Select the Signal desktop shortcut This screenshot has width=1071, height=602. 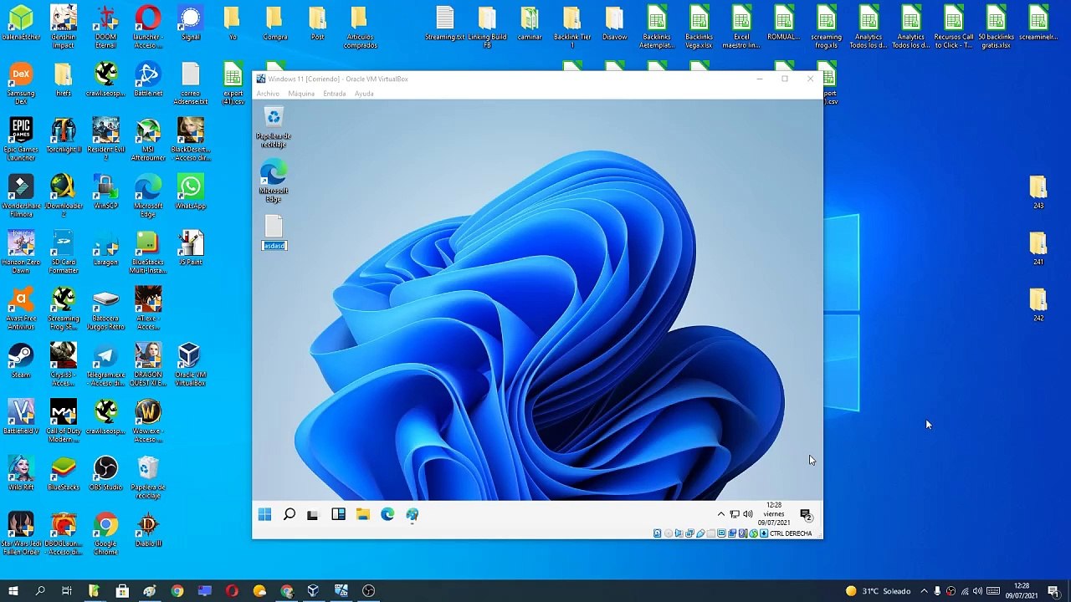point(191,23)
